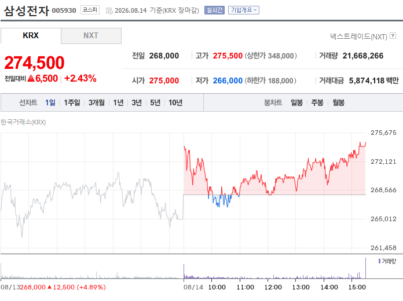Select the 10년 line chart period
This screenshot has height=301, width=403.
[175, 102]
